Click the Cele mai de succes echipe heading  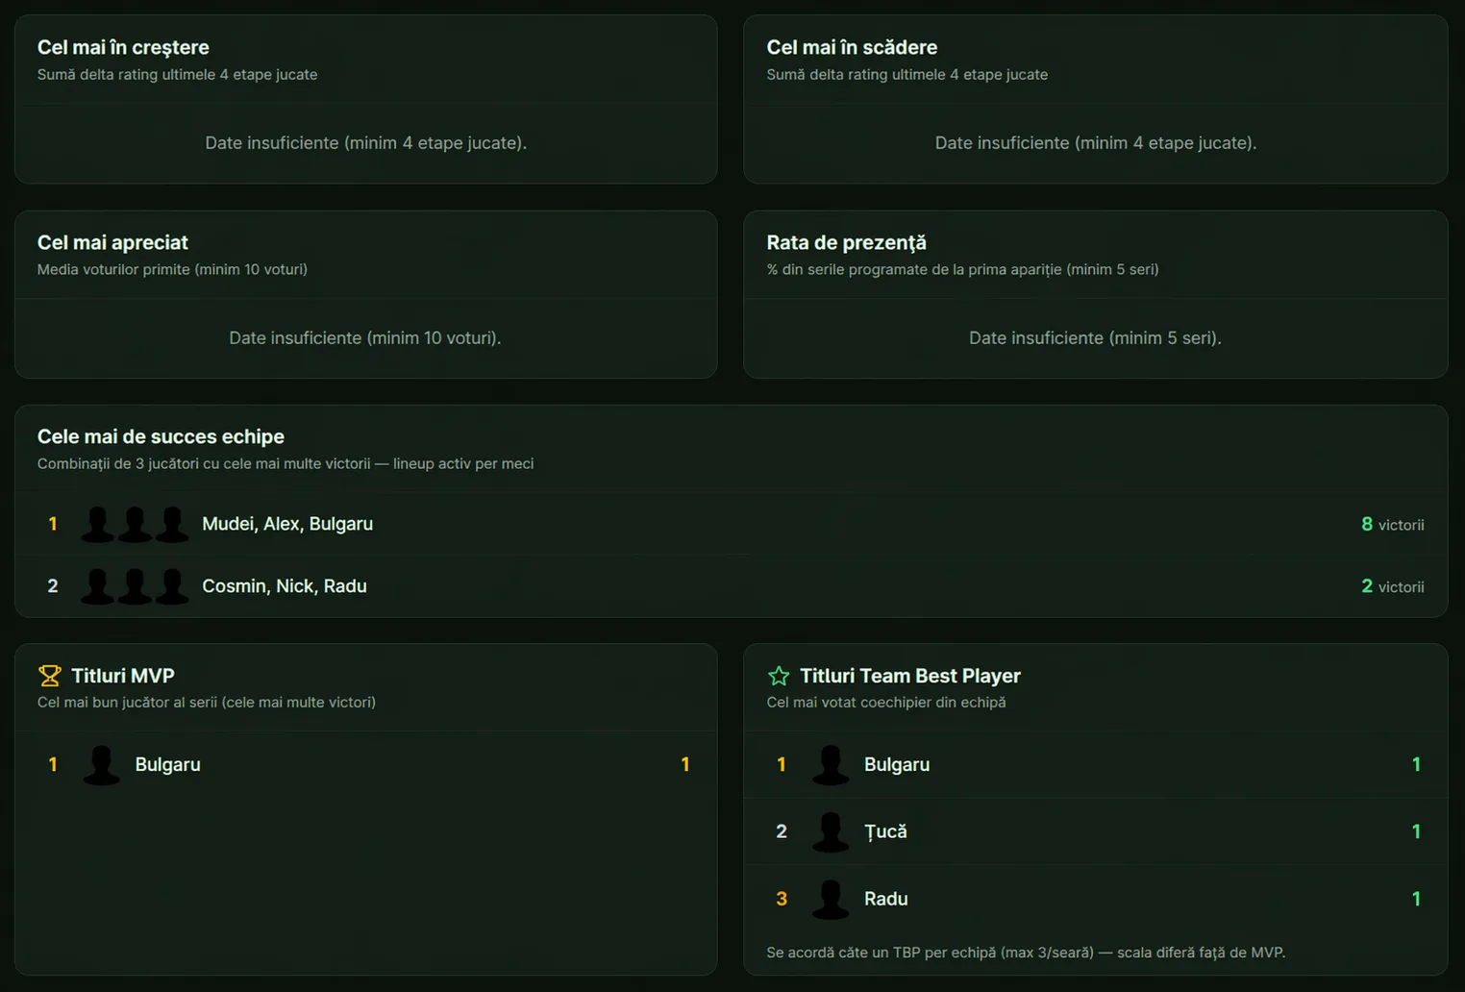click(161, 436)
